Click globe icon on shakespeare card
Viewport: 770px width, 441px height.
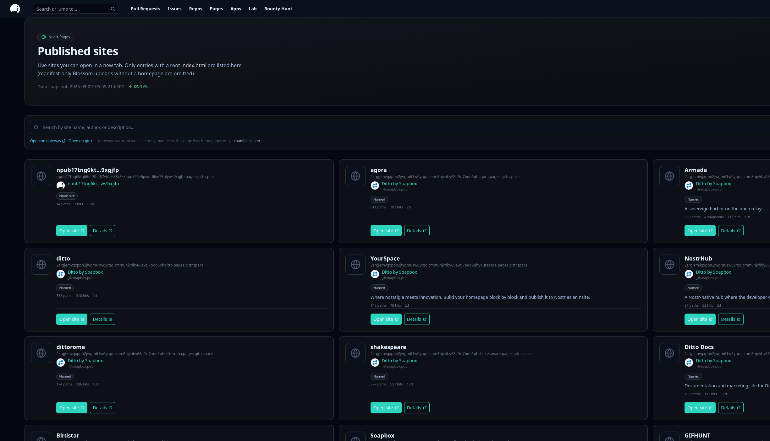pos(355,353)
